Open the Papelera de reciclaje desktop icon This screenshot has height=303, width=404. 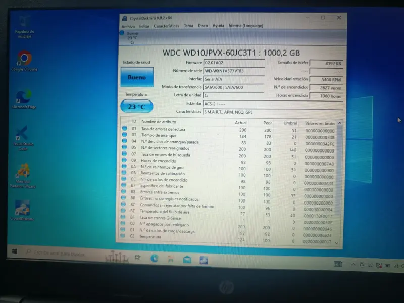tap(24, 27)
